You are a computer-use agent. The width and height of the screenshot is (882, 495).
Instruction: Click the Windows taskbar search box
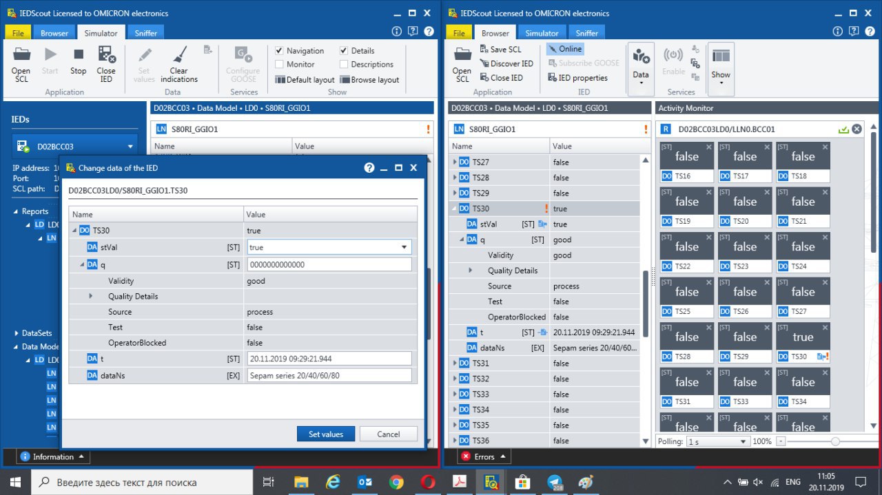point(143,482)
